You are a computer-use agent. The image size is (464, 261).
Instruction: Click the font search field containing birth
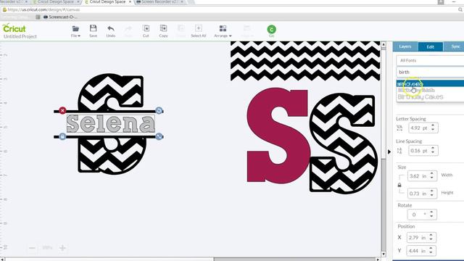tap(430, 72)
